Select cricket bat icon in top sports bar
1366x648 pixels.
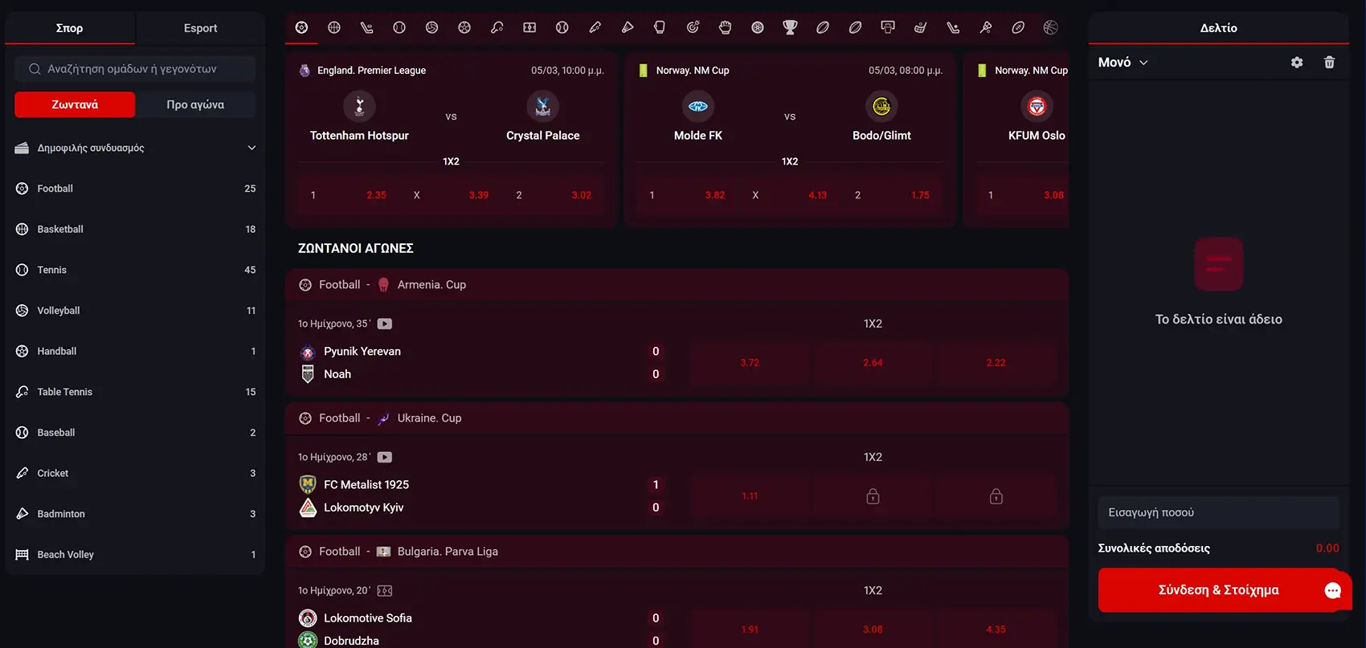[595, 27]
